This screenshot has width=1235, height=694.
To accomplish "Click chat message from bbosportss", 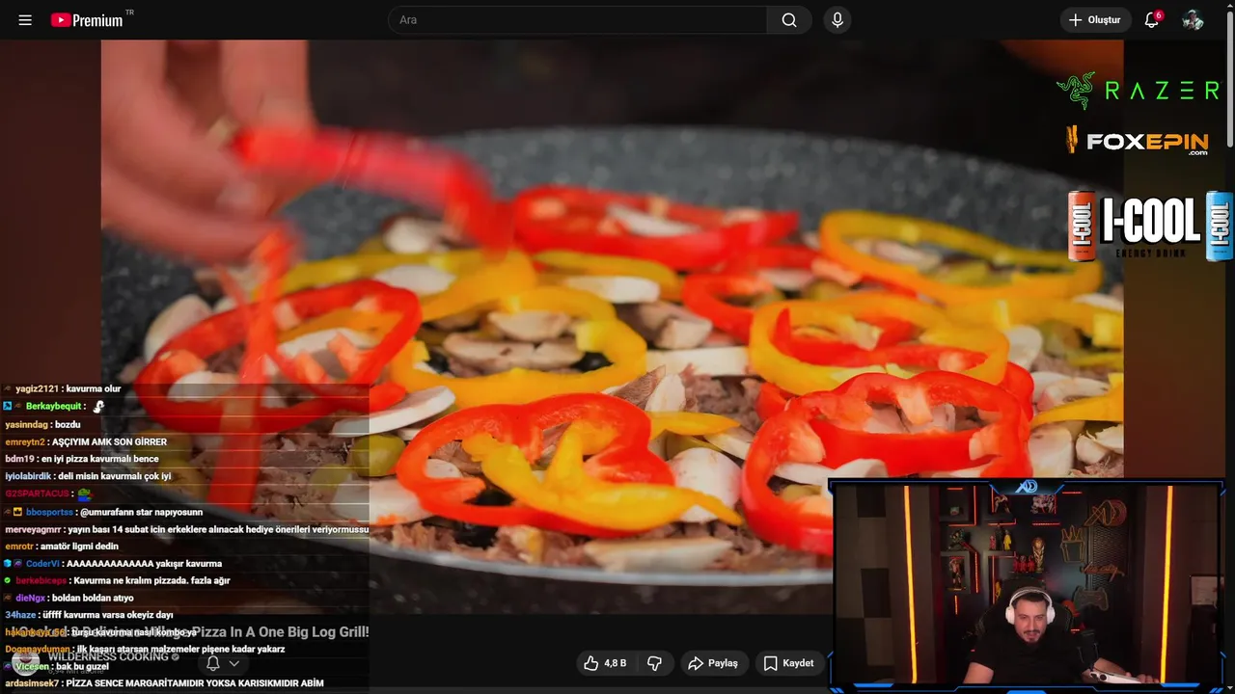I will click(x=103, y=512).
